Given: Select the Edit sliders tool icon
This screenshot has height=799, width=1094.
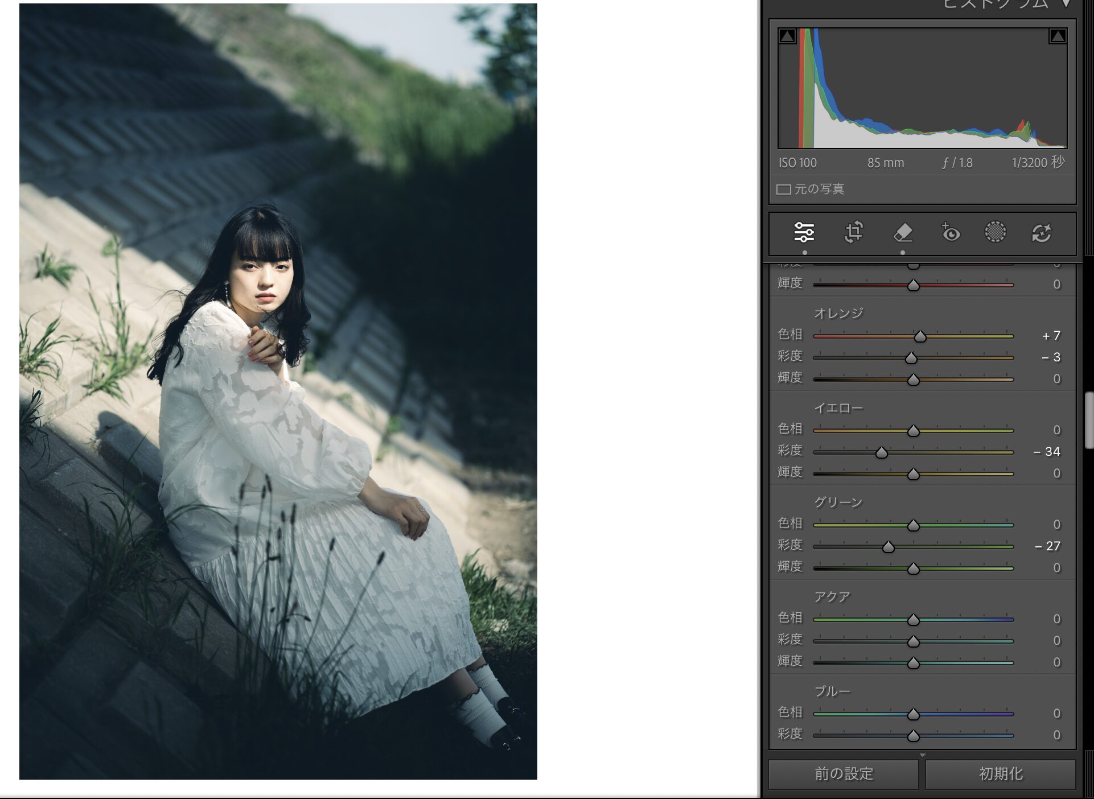Looking at the screenshot, I should pos(804,232).
